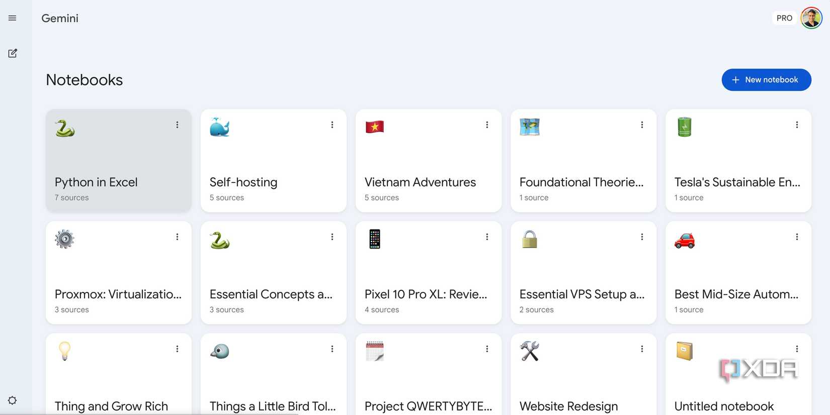Open the account profile avatar
Screen dimensions: 830x415
click(811, 18)
